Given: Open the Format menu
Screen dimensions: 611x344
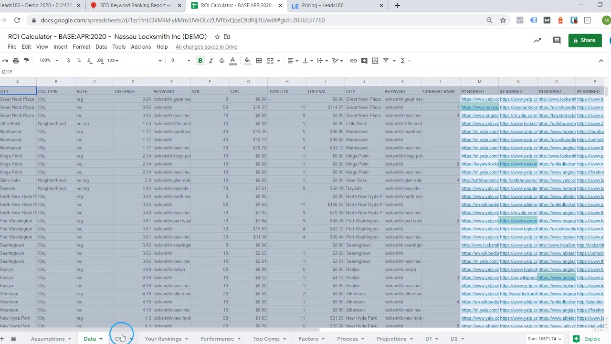Looking at the screenshot, I should 82,47.
